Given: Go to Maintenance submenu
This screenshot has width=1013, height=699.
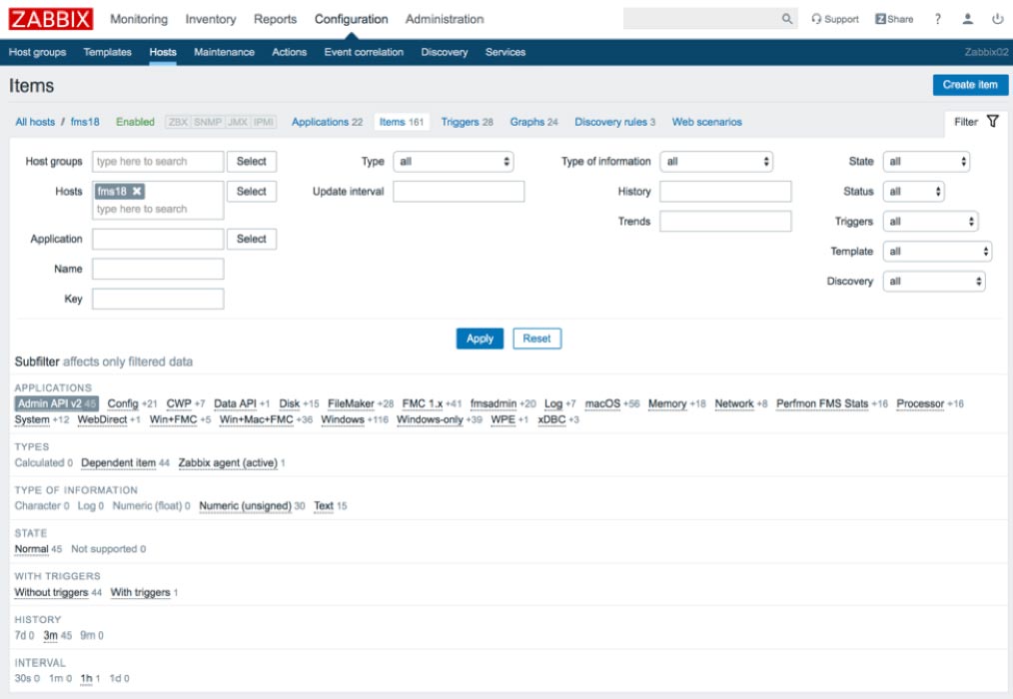Looking at the screenshot, I should tap(224, 52).
